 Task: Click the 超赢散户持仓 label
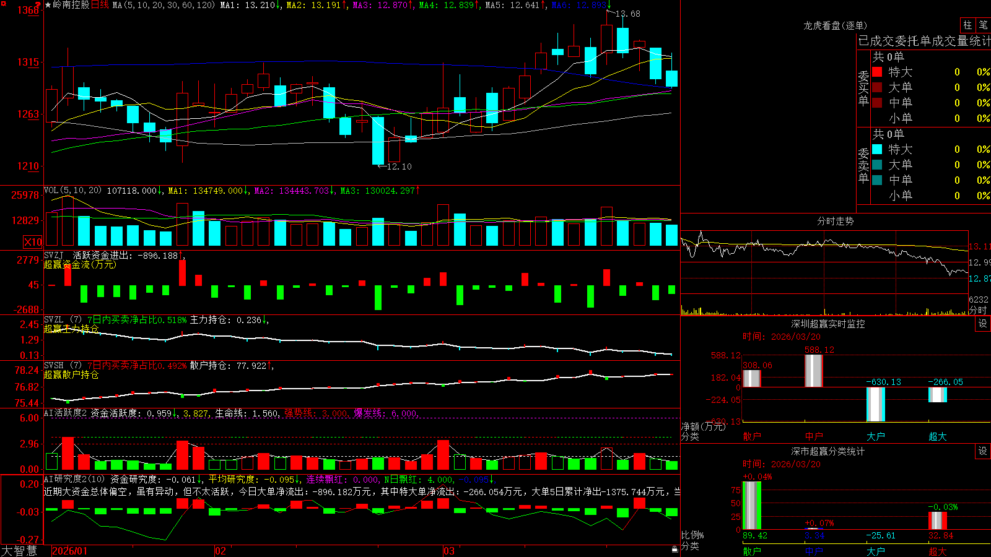pos(71,374)
